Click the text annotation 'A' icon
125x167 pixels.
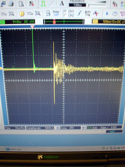(x=62, y=3)
